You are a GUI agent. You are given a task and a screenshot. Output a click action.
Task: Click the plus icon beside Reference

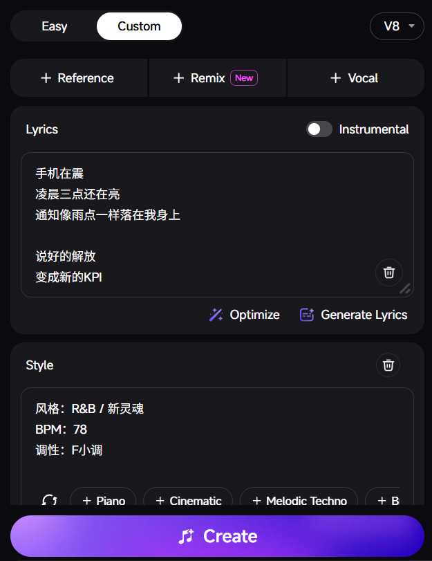coord(46,78)
